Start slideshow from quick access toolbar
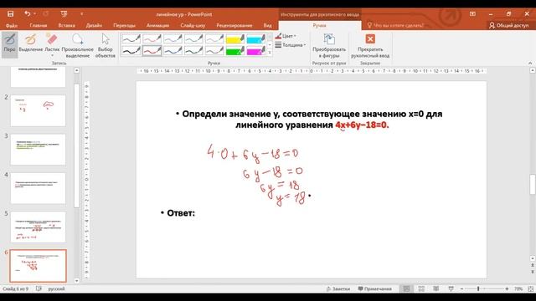The image size is (536, 301). 64,14
